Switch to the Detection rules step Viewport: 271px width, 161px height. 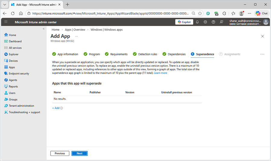(148, 54)
